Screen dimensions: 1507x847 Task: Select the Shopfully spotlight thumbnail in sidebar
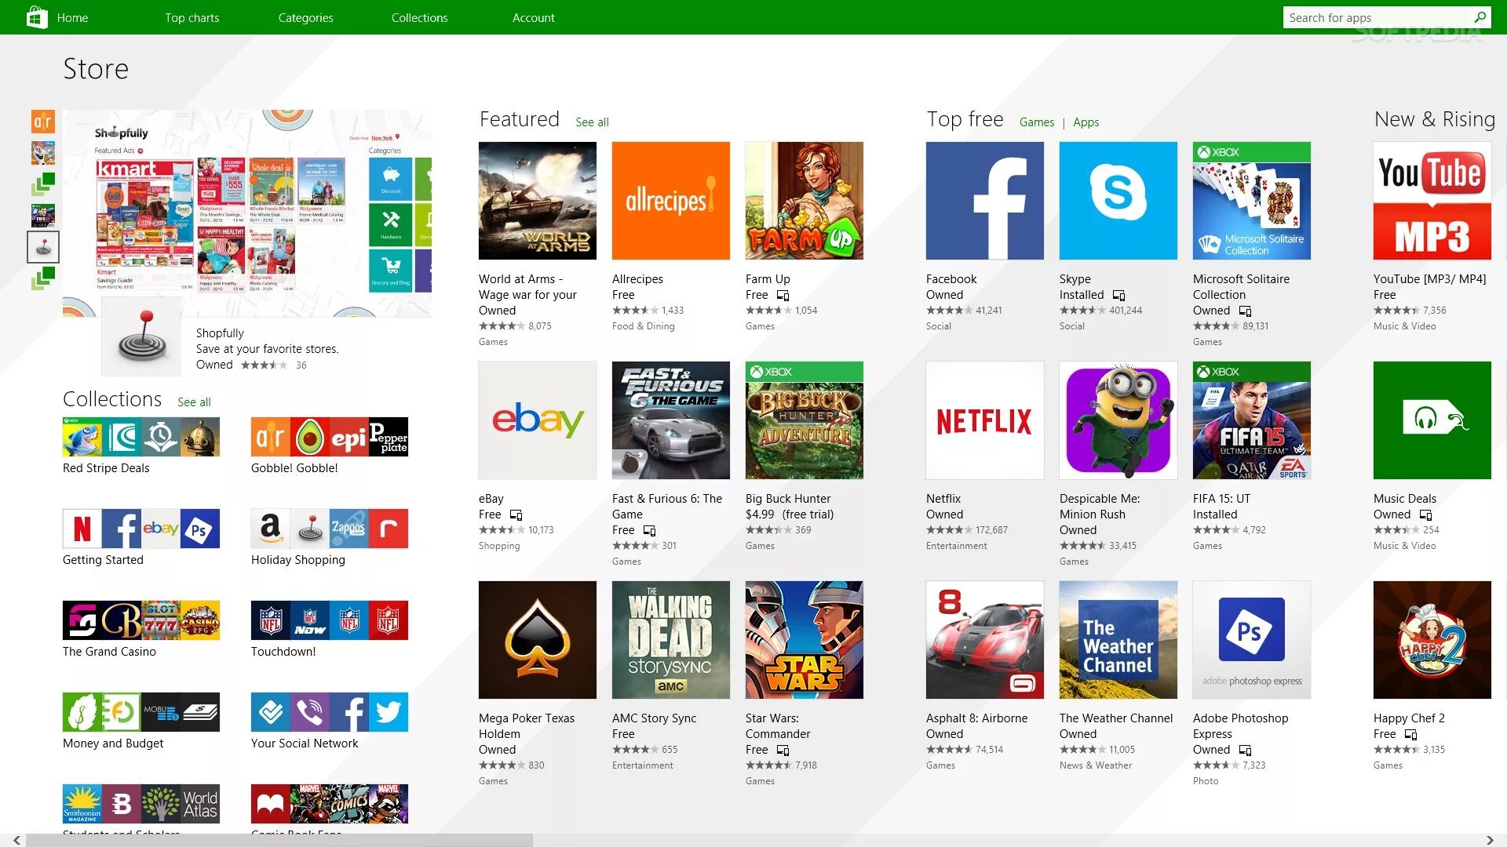tap(43, 247)
